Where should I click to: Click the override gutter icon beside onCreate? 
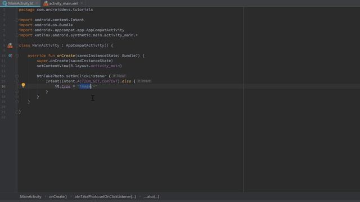pos(10,56)
